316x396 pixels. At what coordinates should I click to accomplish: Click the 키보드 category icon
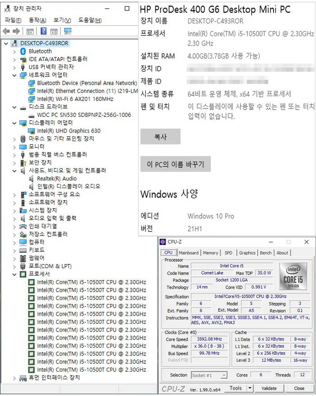[x=23, y=250]
